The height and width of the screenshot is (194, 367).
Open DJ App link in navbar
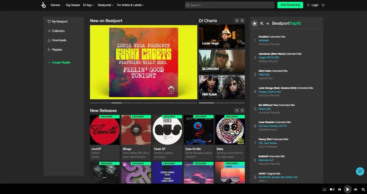click(89, 5)
